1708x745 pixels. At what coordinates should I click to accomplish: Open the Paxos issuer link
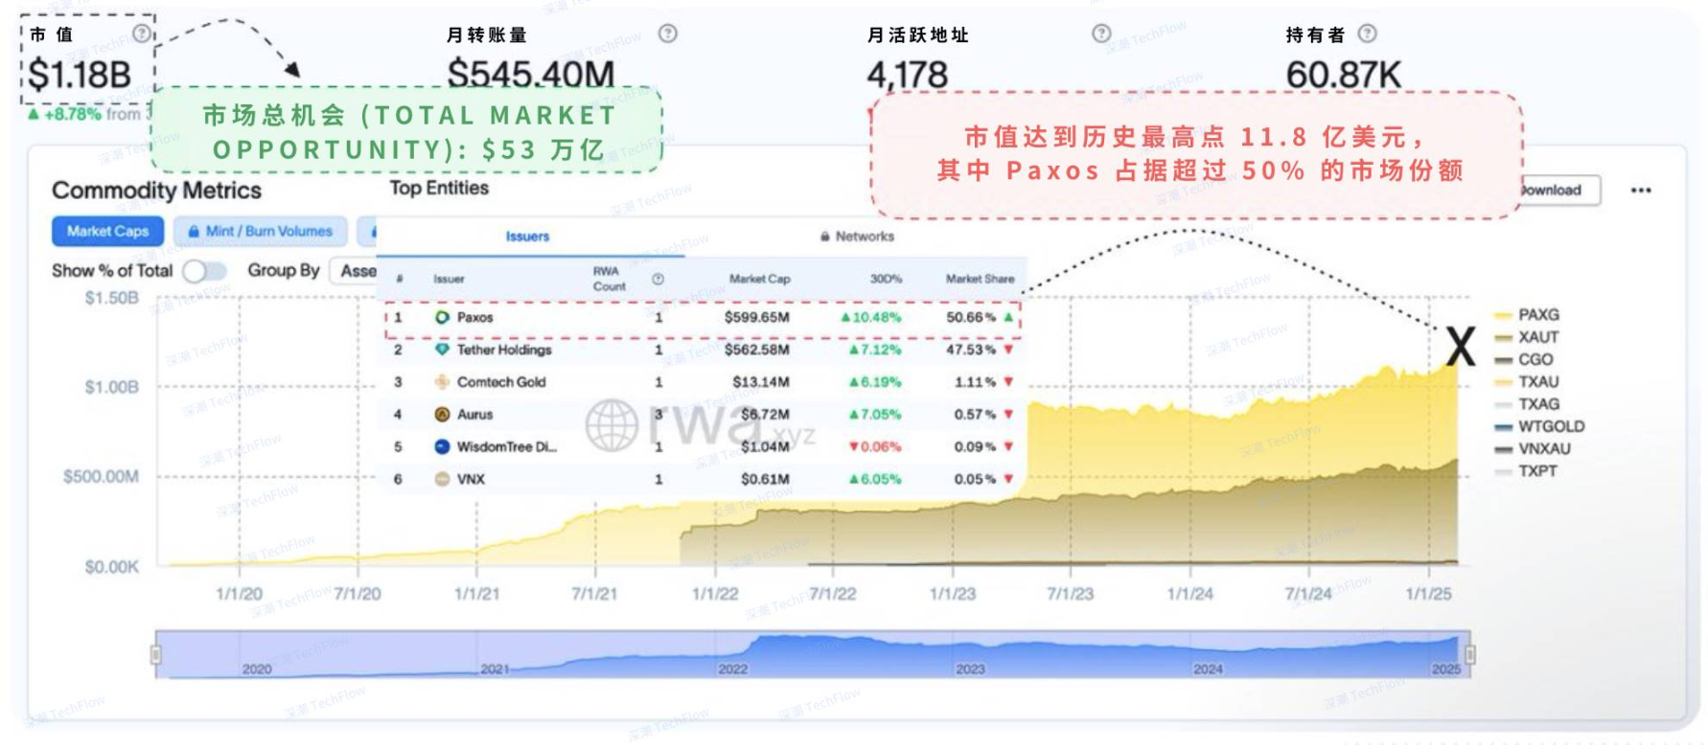coord(474,317)
